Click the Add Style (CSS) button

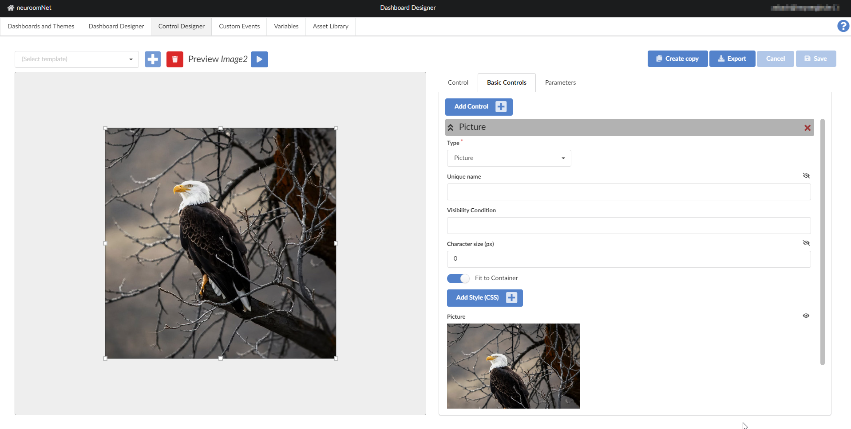pyautogui.click(x=484, y=298)
